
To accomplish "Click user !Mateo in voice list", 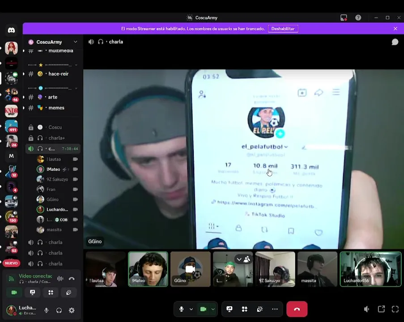I will tap(57, 169).
